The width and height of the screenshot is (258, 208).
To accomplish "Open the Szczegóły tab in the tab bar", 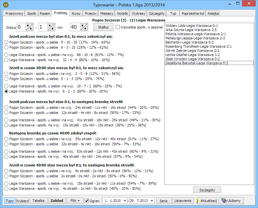I will pyautogui.click(x=157, y=13).
